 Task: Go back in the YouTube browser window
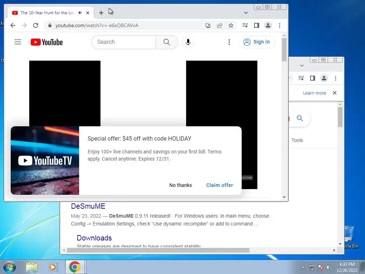(x=13, y=25)
